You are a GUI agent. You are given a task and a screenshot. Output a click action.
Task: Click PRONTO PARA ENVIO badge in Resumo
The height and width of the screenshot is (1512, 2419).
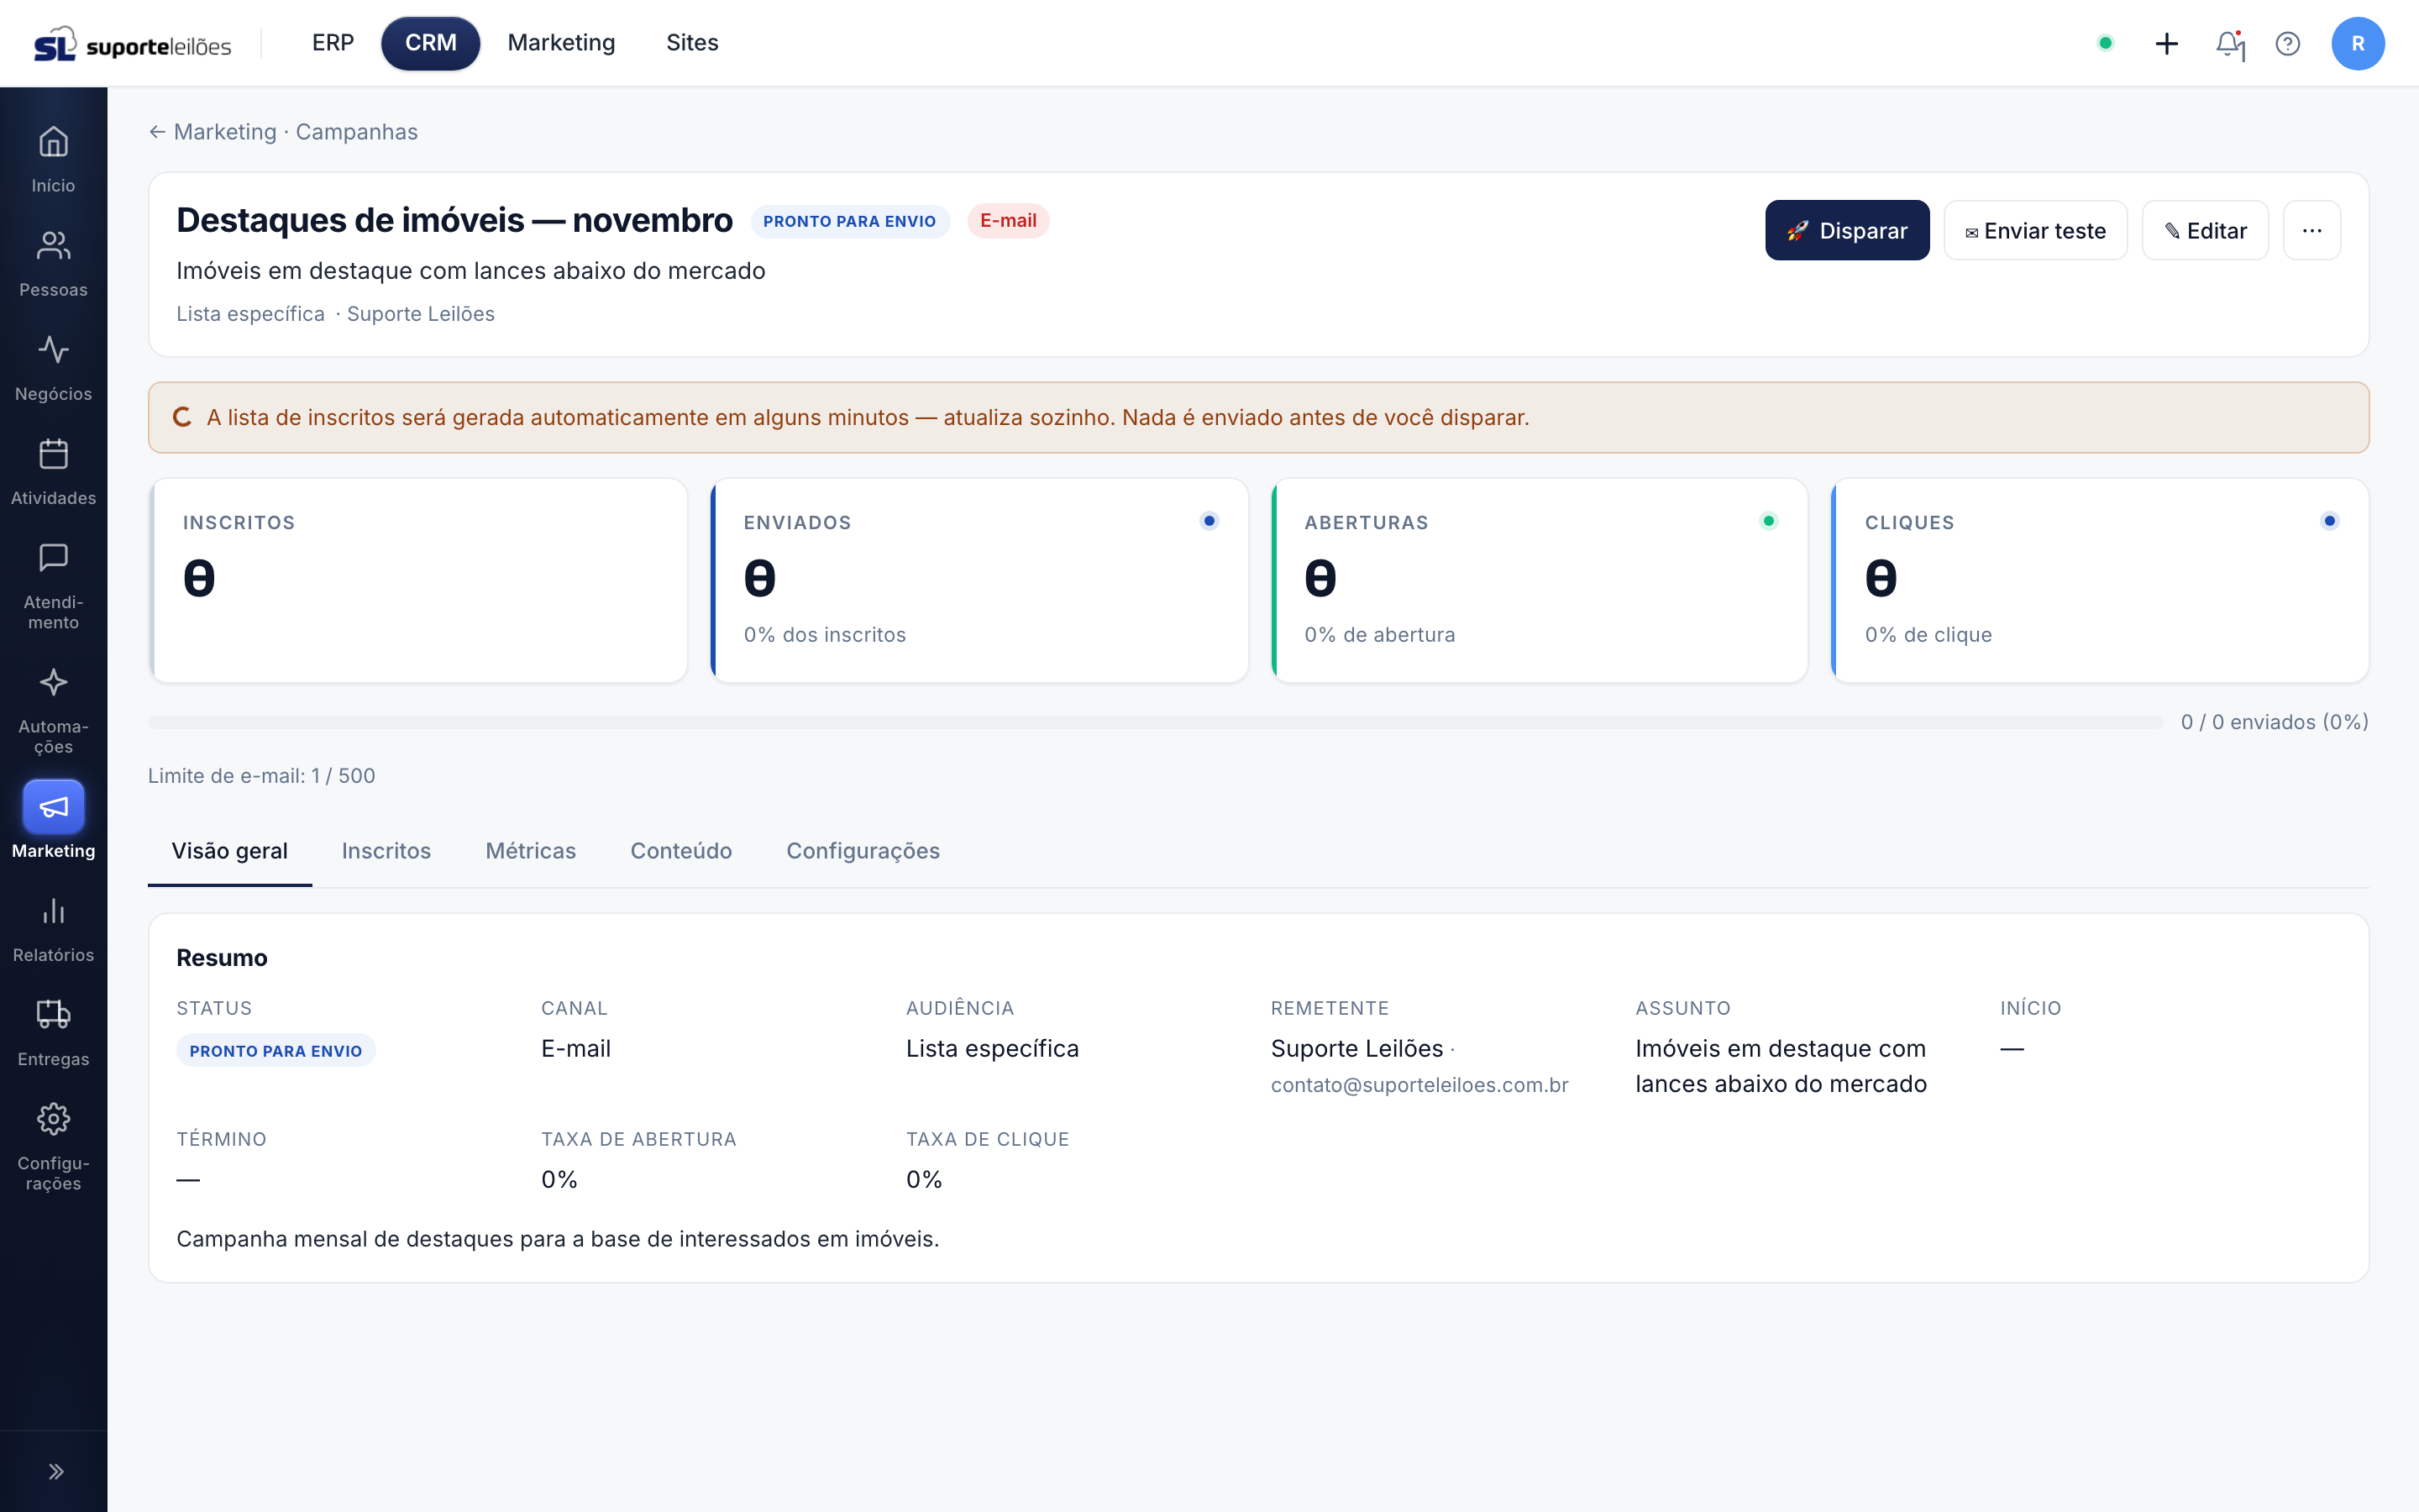(x=275, y=1051)
